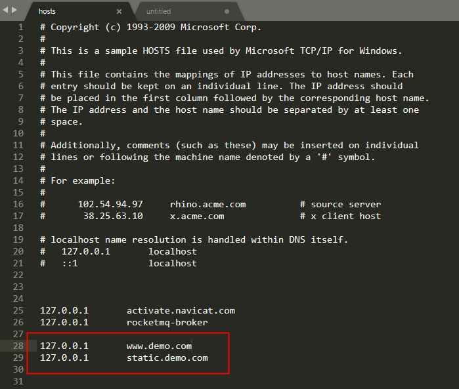Place cursor on static.demo.com entry
This screenshot has height=389, width=459.
point(167,358)
